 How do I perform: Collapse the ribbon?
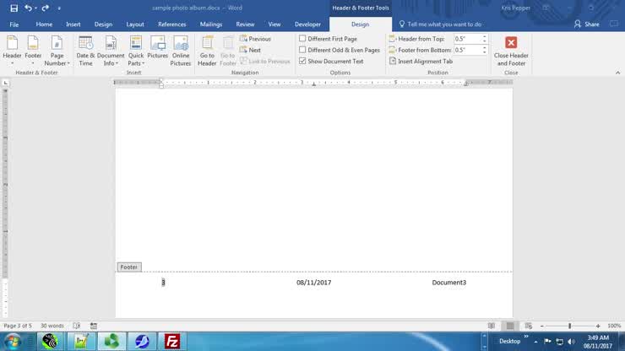pyautogui.click(x=617, y=73)
